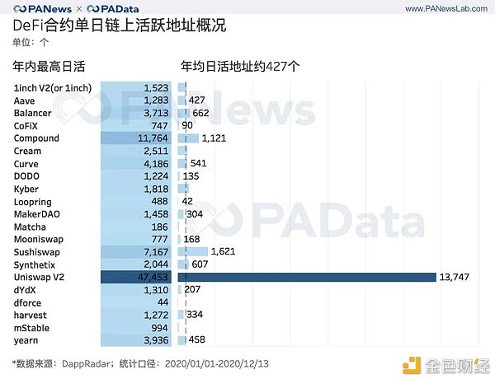Image resolution: width=495 pixels, height=379 pixels.
Task: Click the 7,167 Sushiswap peak value
Action: 156,252
